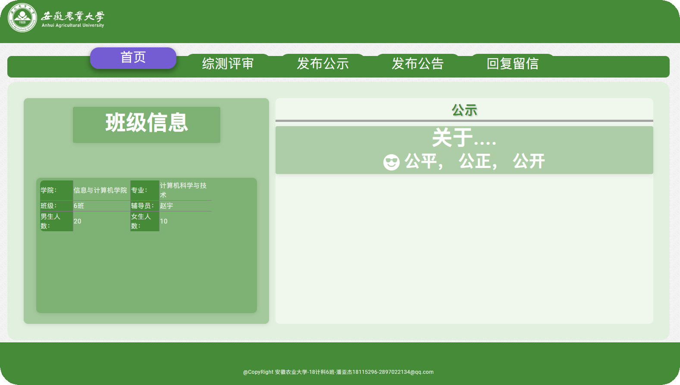Select the 专业: label cell
The width and height of the screenshot is (680, 385).
tap(145, 190)
